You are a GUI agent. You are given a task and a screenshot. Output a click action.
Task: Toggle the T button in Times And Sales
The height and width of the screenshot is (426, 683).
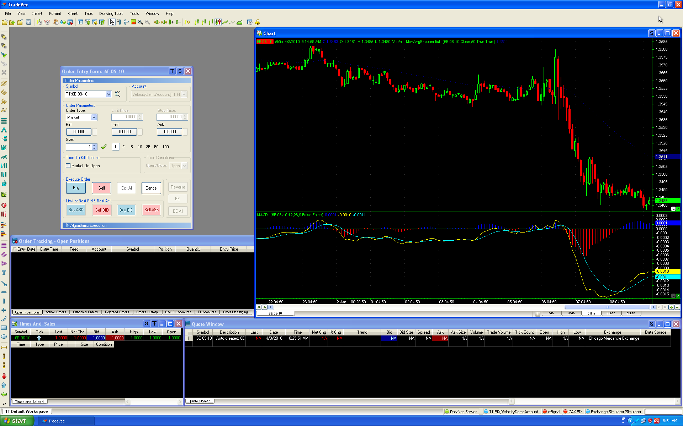pyautogui.click(x=154, y=324)
